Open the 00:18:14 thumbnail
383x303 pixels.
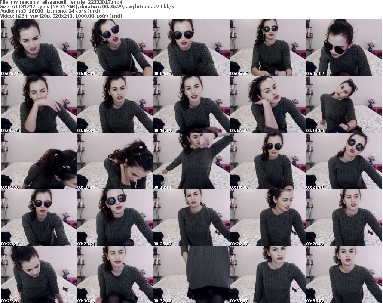point(191,161)
